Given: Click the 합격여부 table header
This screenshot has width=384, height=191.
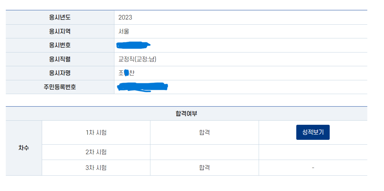Looking at the screenshot, I should 186,114.
